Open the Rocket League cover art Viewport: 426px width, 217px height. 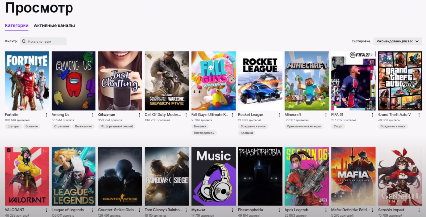point(260,81)
